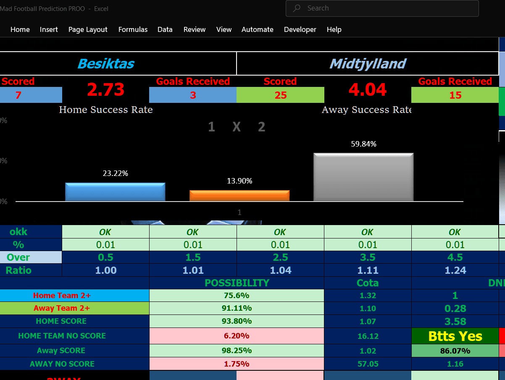Screen dimensions: 505x380
Task: Click the orange 13.90% chart bar
Action: 239,196
